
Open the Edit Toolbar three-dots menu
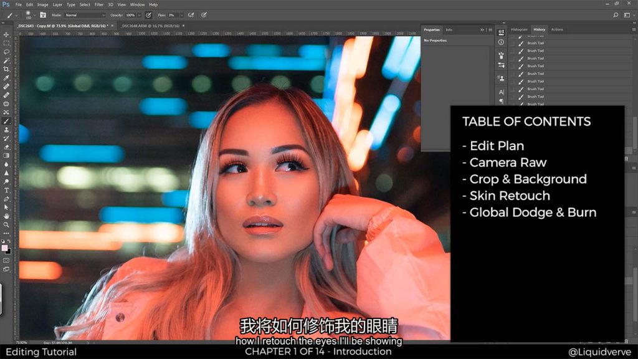click(6, 233)
